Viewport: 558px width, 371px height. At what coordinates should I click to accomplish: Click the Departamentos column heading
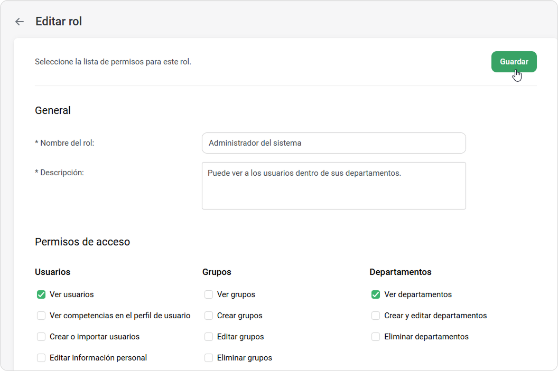(400, 272)
